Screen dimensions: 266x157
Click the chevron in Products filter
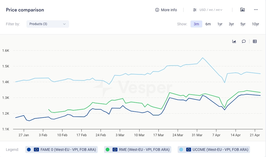(x=64, y=24)
